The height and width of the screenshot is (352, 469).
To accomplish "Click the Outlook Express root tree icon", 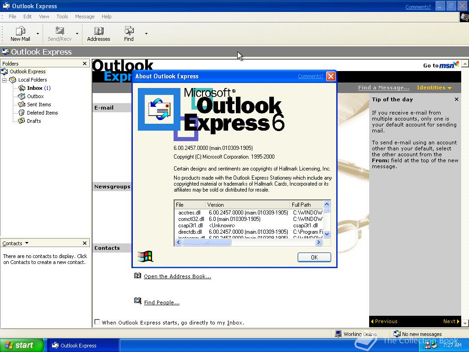I will coord(4,71).
